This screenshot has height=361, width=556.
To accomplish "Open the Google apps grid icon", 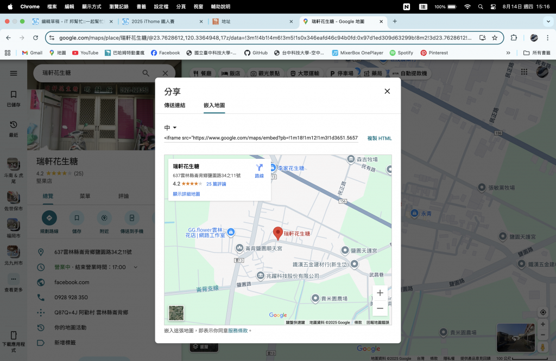I will (524, 72).
